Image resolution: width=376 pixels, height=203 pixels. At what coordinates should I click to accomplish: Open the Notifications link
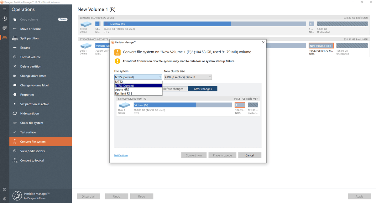coord(121,155)
